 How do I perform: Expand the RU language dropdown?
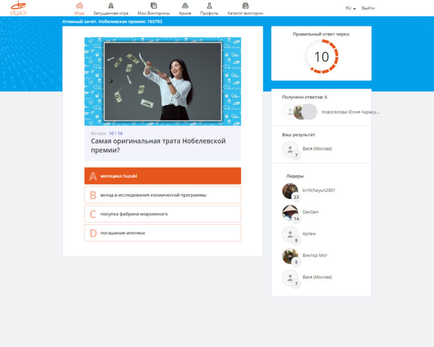(x=350, y=8)
